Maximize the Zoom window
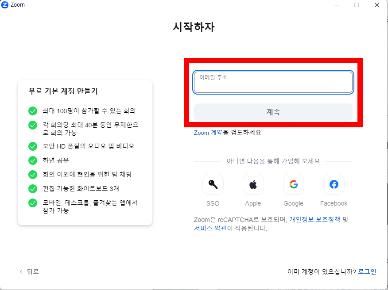 point(357,5)
